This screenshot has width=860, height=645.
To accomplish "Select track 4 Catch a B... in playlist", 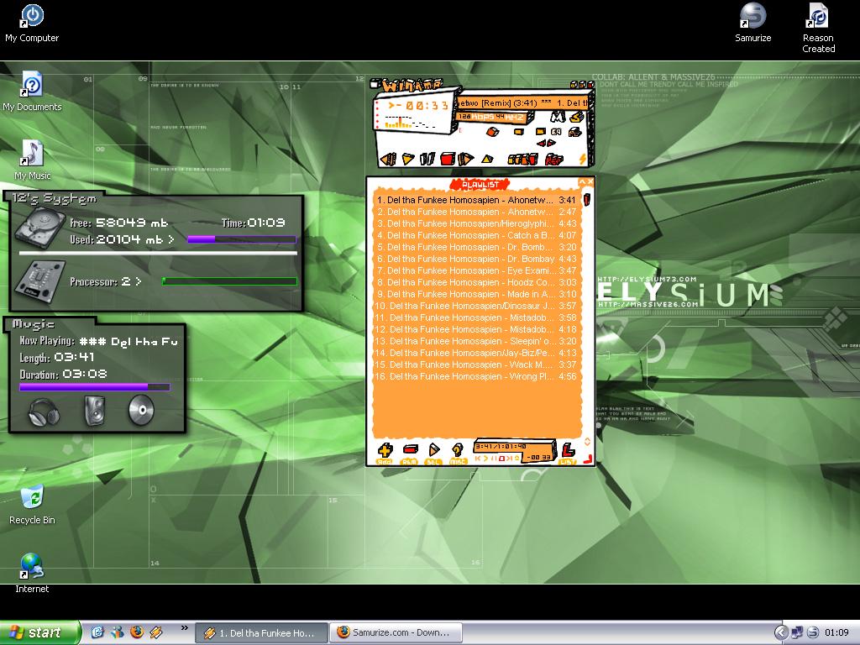I will tap(476, 235).
